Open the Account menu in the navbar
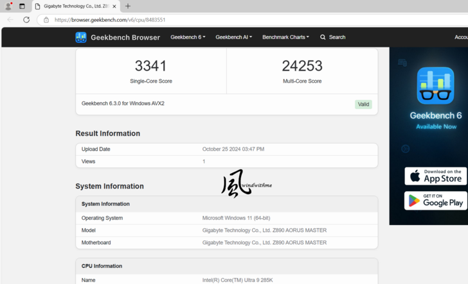Image resolution: width=468 pixels, height=284 pixels. pos(460,37)
